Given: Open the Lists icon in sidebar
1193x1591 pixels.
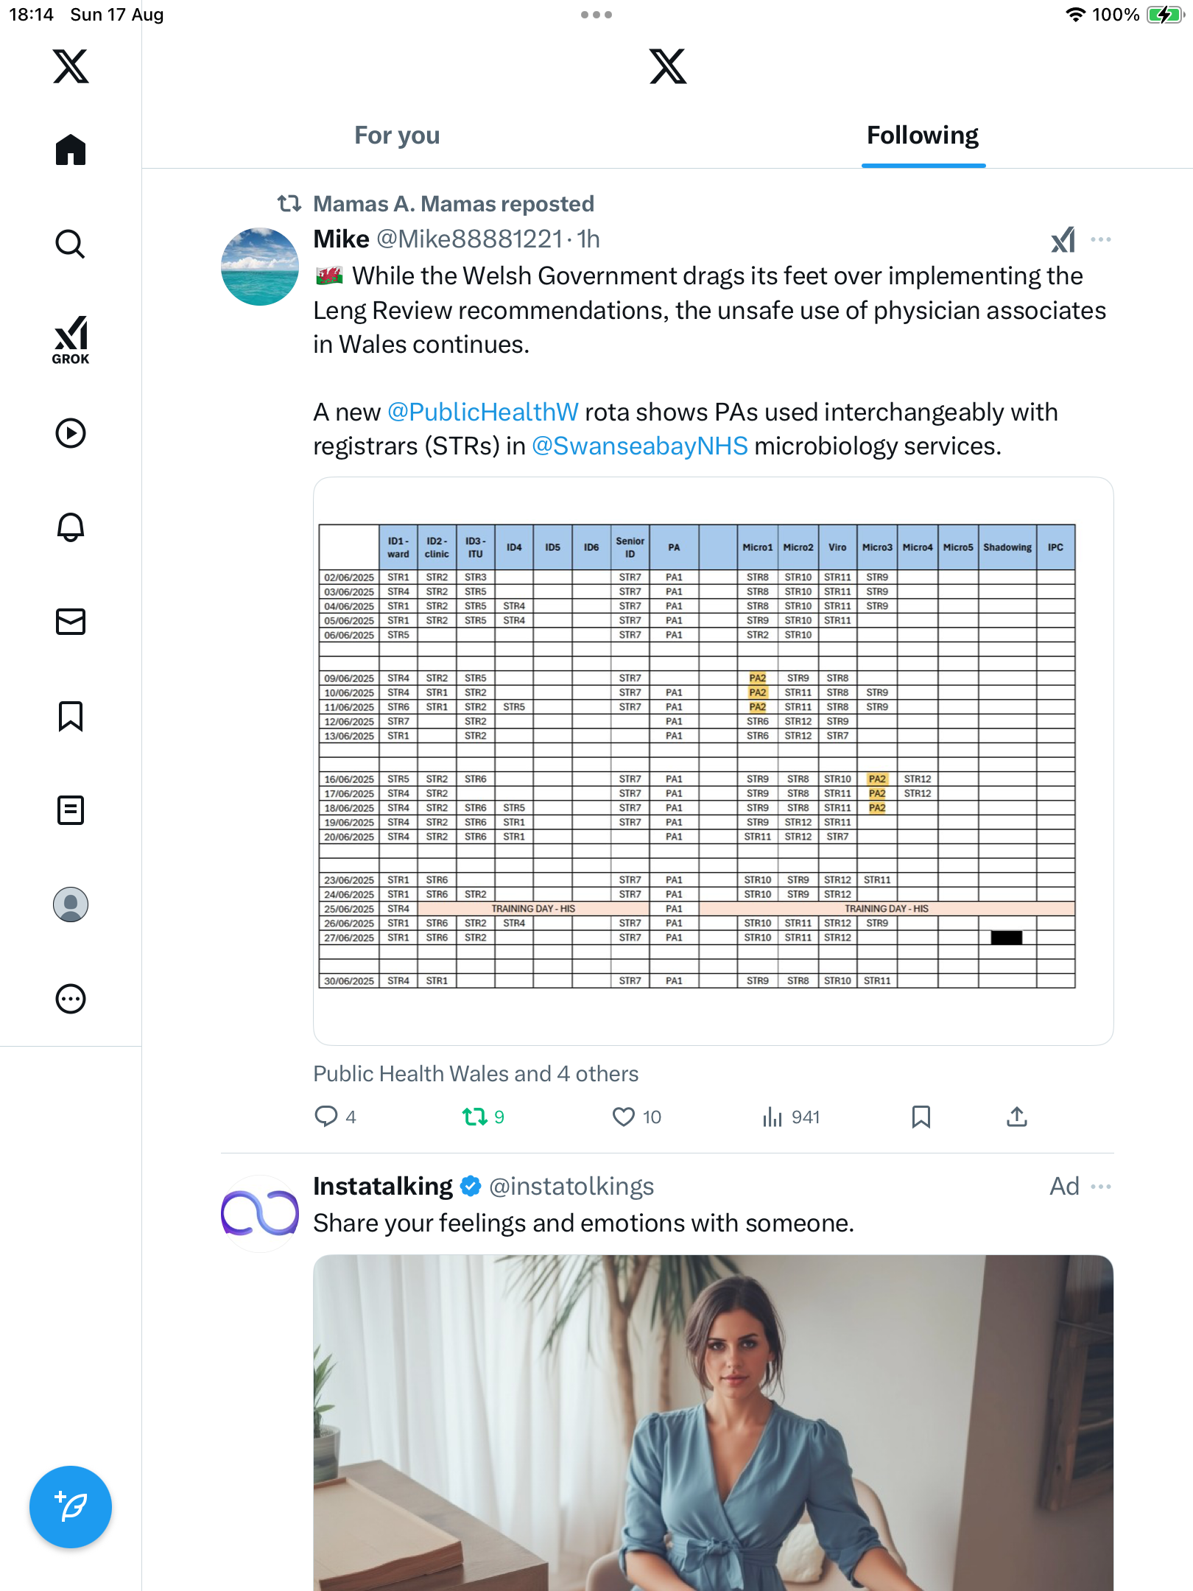Looking at the screenshot, I should 71,810.
